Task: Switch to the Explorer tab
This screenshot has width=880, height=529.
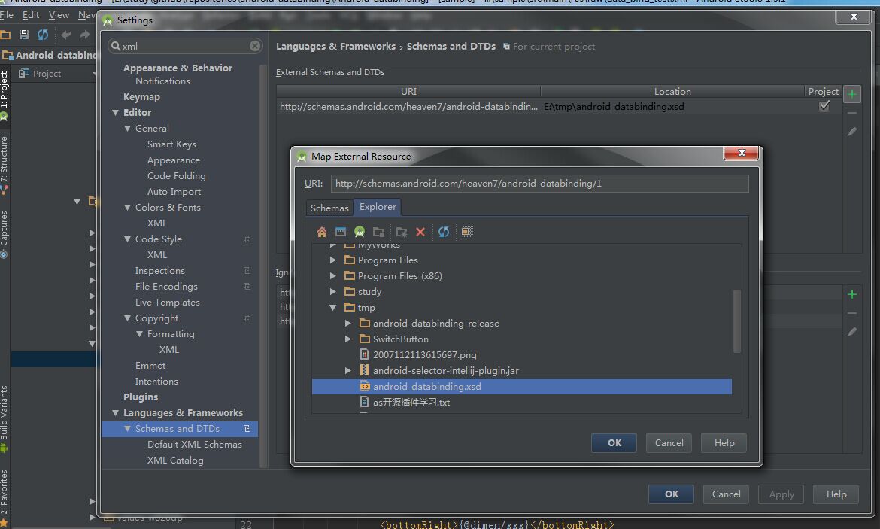Action: 378,207
